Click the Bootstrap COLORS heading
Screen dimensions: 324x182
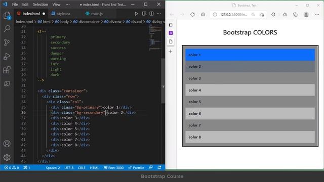[x=250, y=32]
